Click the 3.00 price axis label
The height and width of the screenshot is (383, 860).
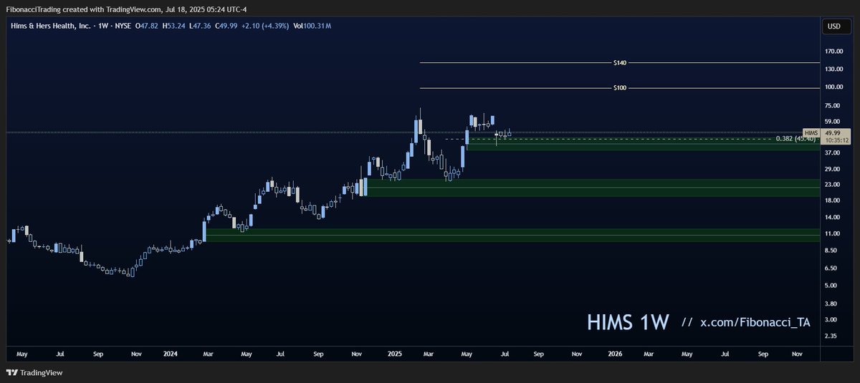click(831, 319)
